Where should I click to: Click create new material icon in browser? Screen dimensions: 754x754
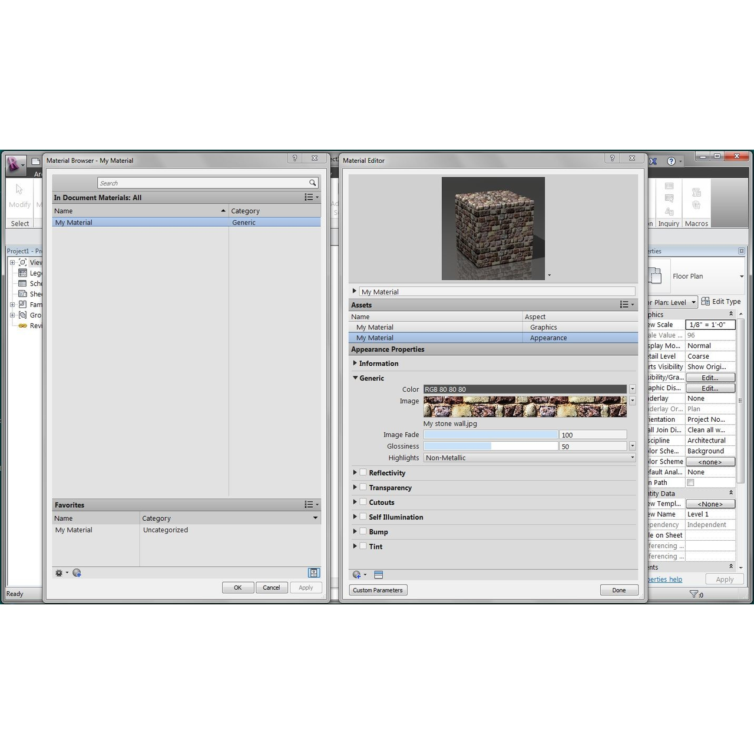(77, 573)
